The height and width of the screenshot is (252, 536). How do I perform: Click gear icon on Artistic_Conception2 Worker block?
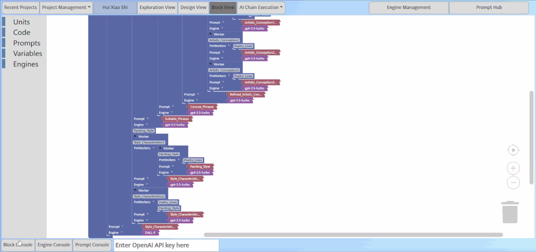click(x=211, y=34)
